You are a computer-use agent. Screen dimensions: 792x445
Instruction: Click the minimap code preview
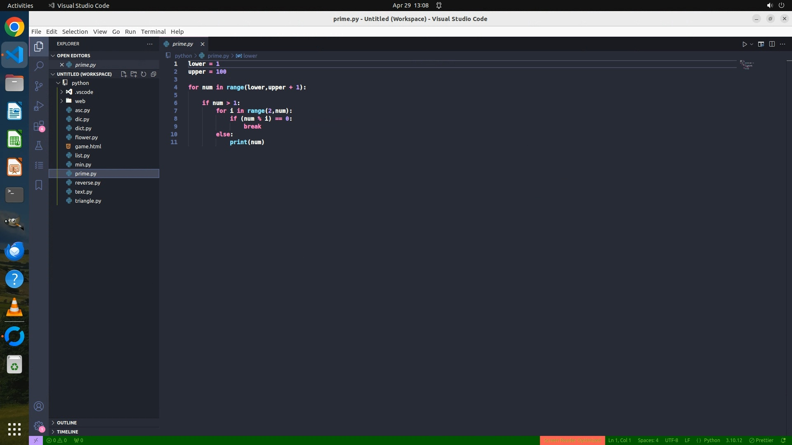point(746,65)
